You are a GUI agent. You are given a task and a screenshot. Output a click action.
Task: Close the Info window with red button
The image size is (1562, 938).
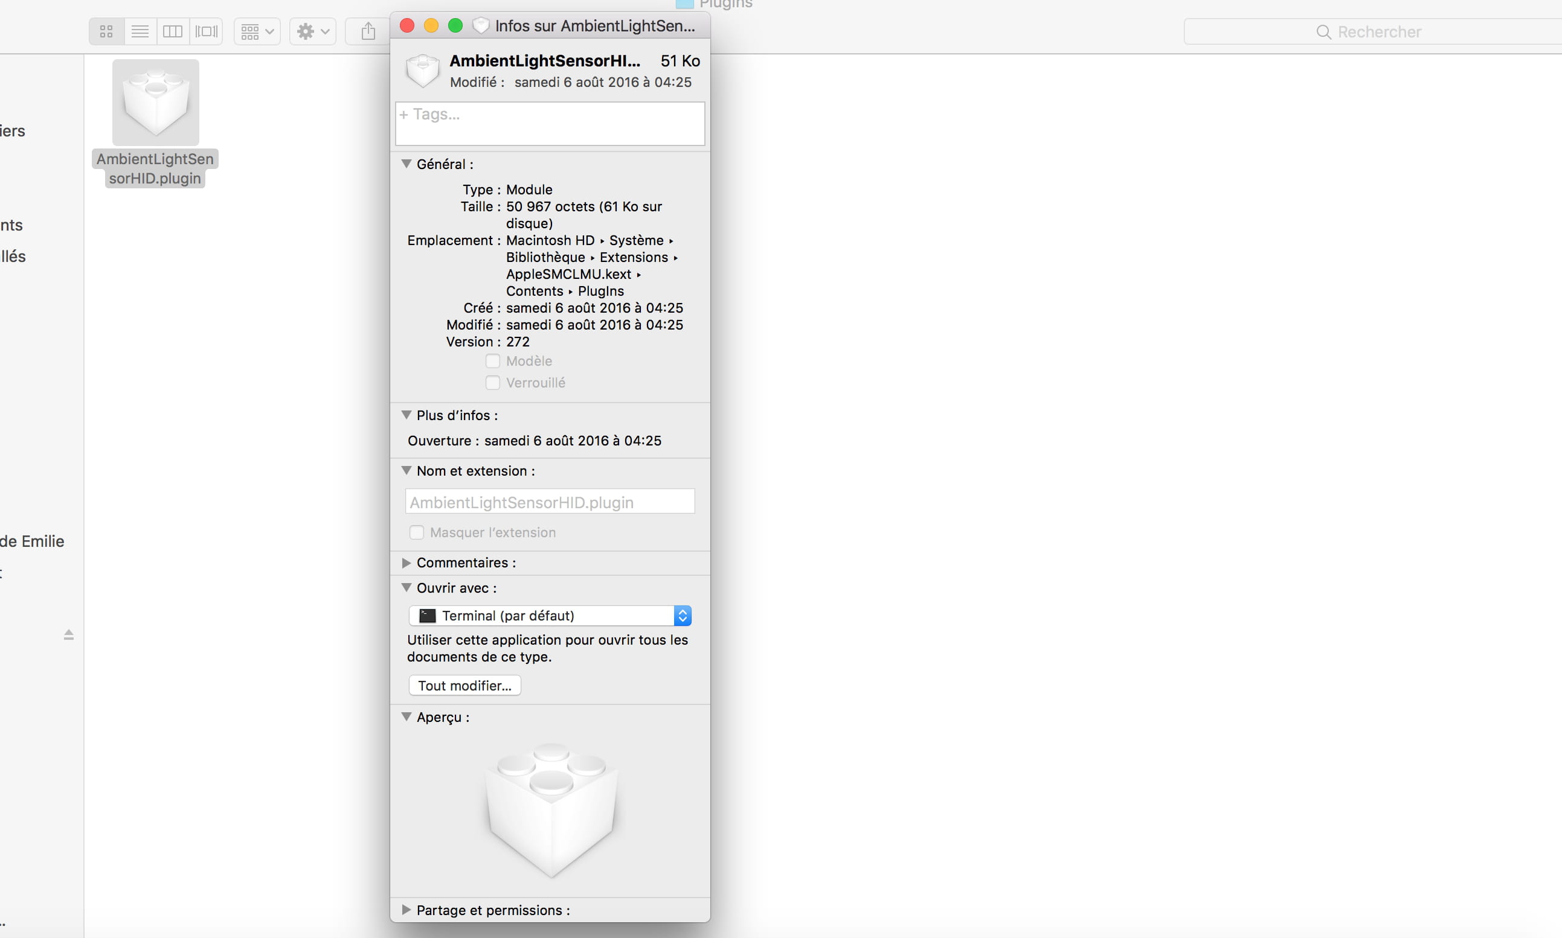point(407,25)
